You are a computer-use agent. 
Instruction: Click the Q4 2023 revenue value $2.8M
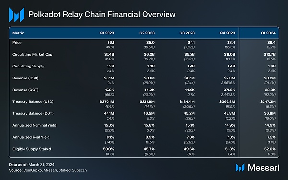point(229,78)
